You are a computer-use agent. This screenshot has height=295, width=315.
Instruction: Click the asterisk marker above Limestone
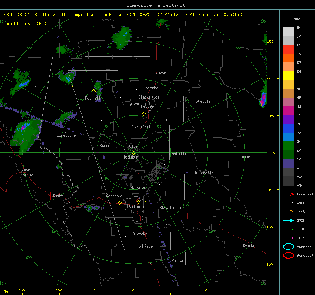click(66, 132)
